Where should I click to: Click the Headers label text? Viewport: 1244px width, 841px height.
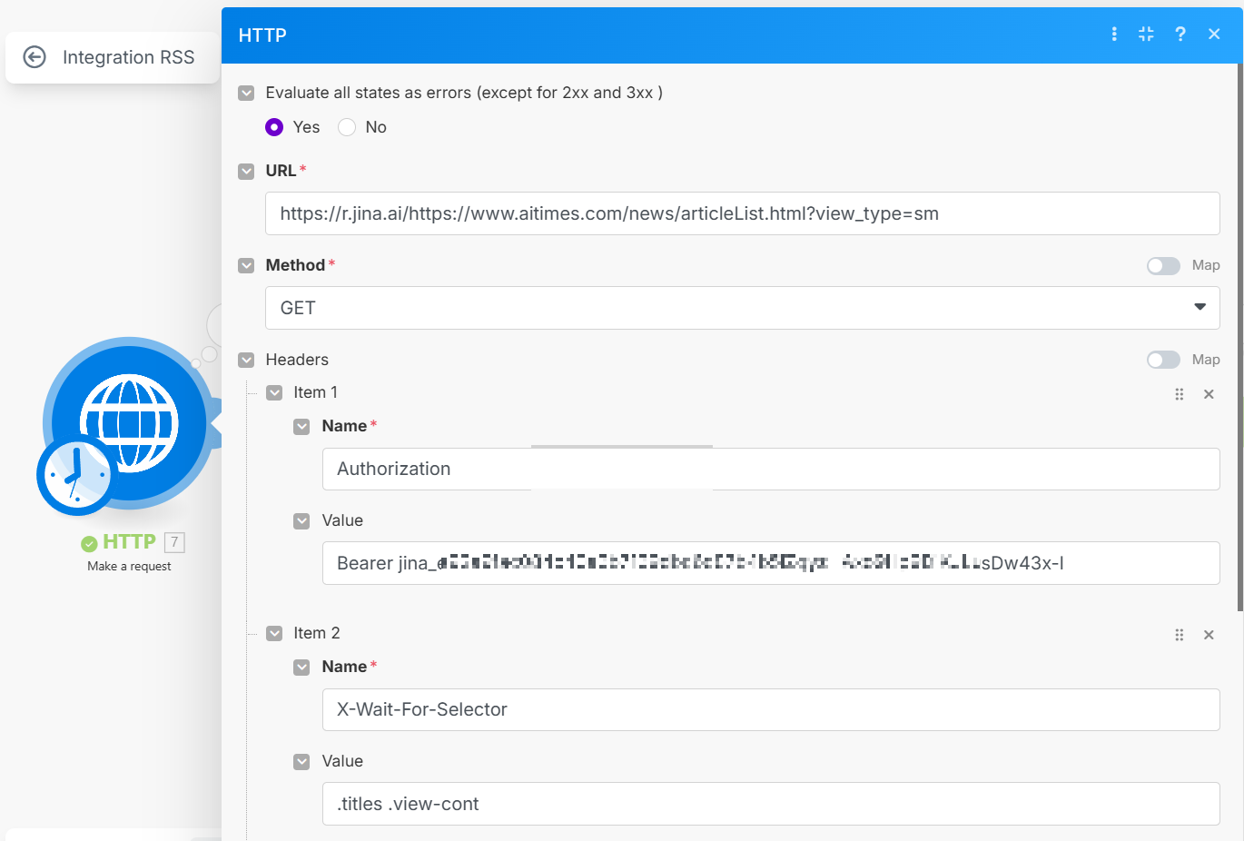[x=297, y=360]
